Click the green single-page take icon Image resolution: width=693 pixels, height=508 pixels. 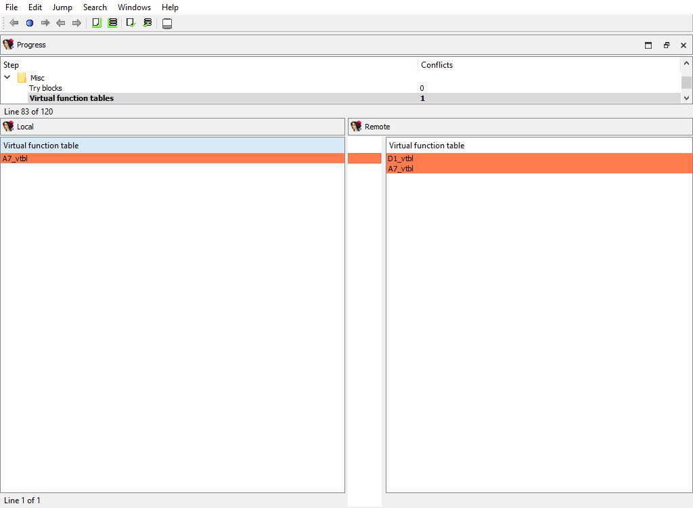96,22
